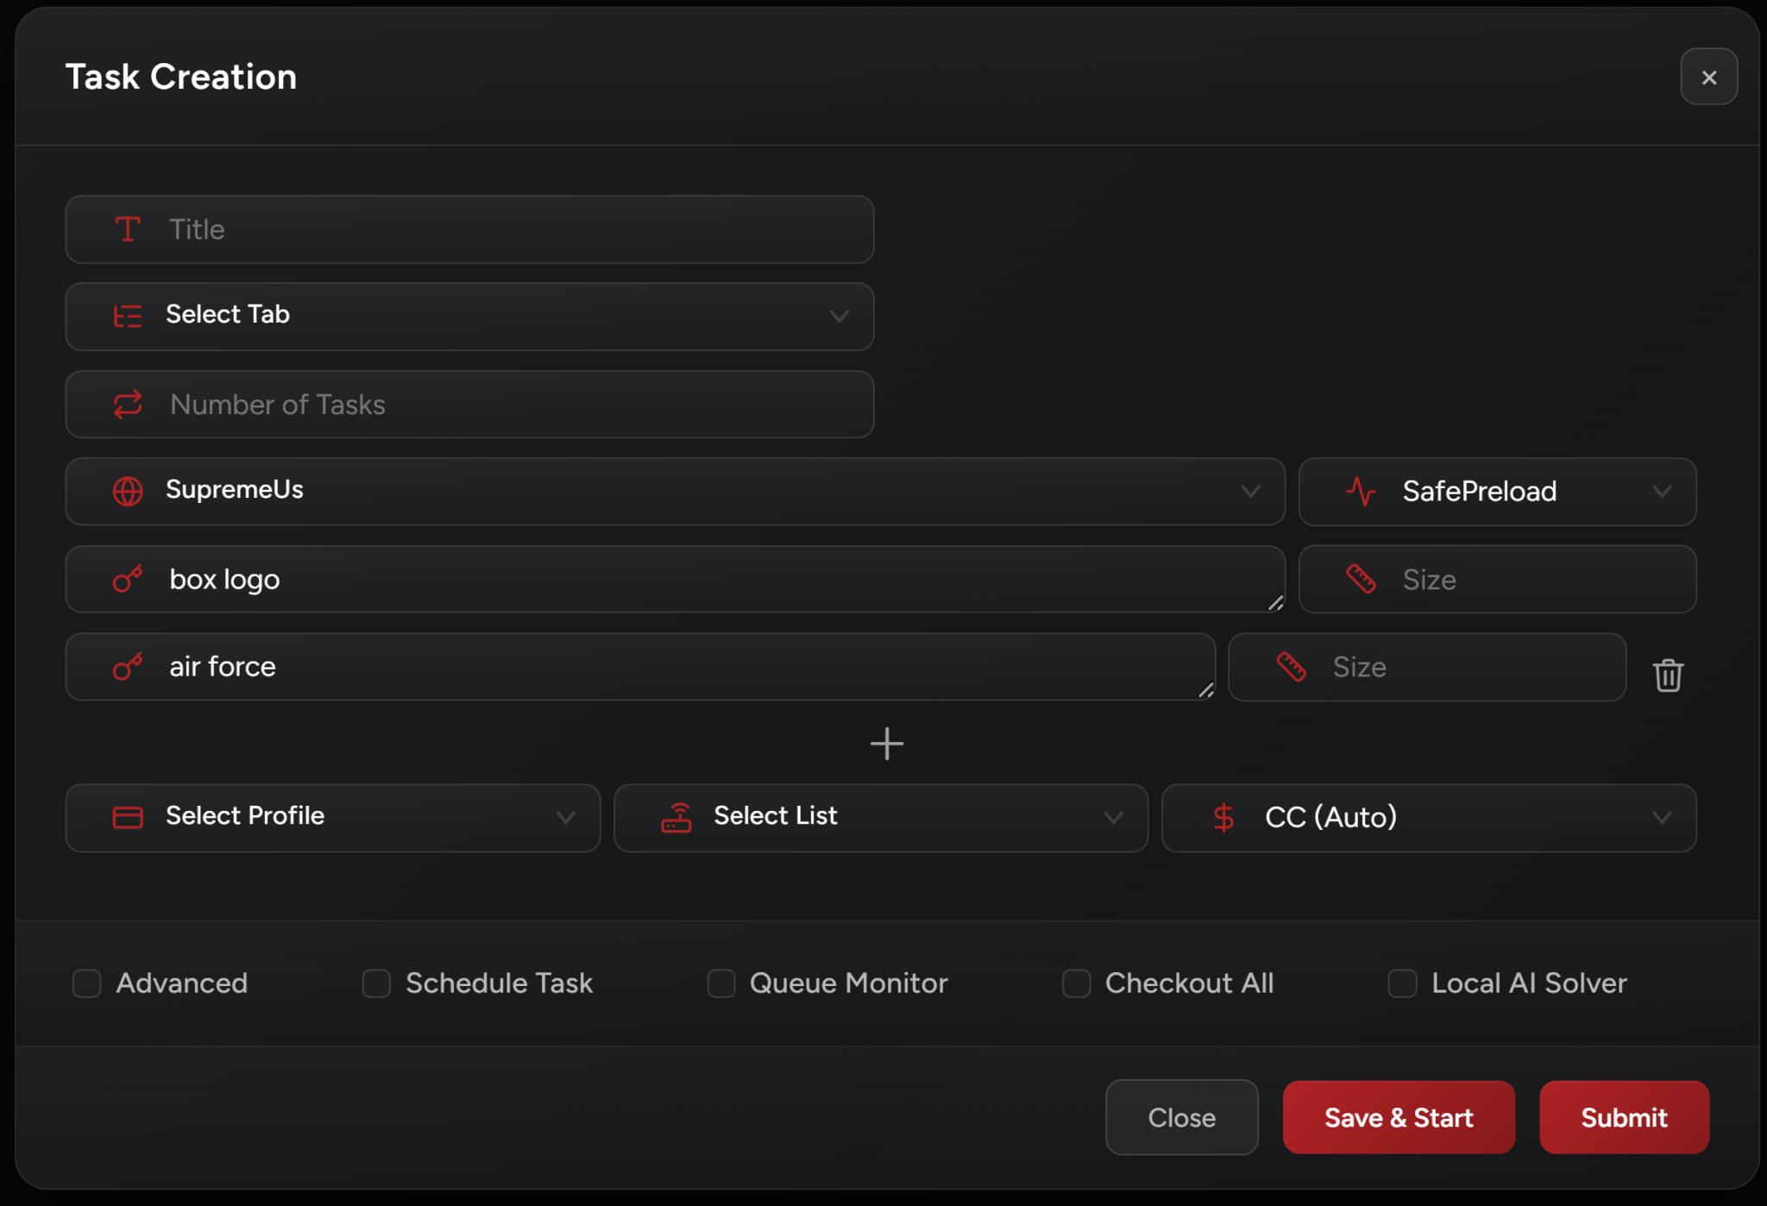Click the plus icon to add keyword row

[x=886, y=744]
